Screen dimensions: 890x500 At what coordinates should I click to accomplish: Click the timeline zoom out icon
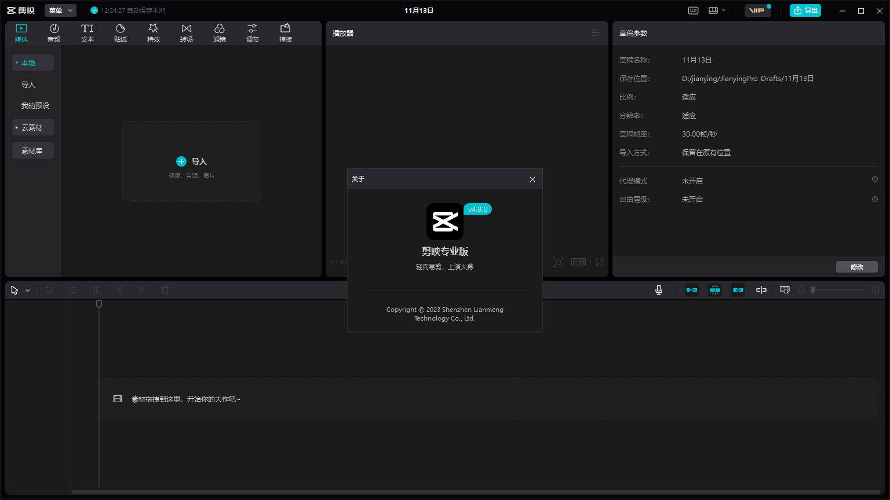[801, 290]
